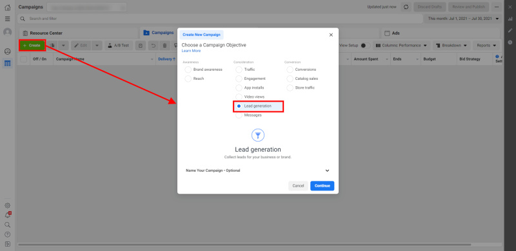This screenshot has width=516, height=251.
Task: Open the help question mark icon
Action: [7, 234]
